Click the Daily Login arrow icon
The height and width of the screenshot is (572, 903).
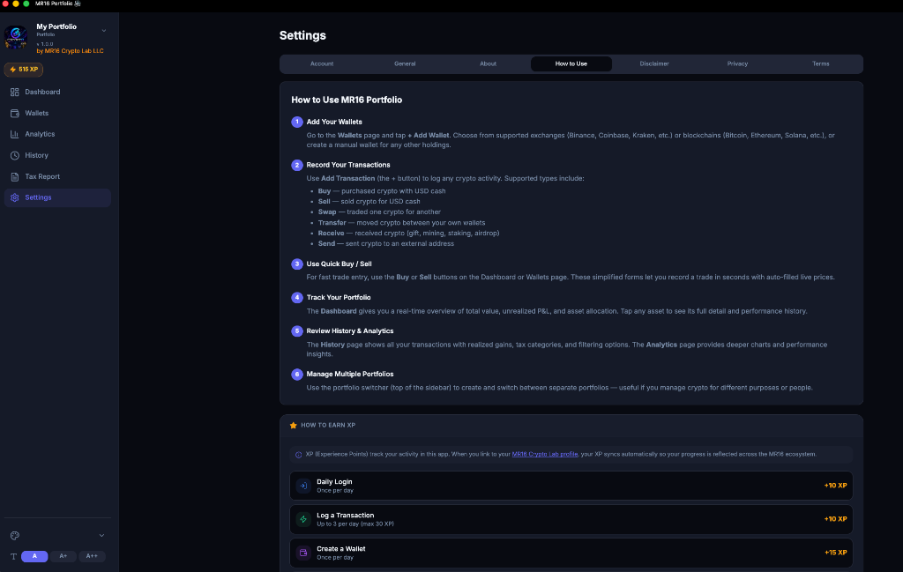click(x=303, y=486)
